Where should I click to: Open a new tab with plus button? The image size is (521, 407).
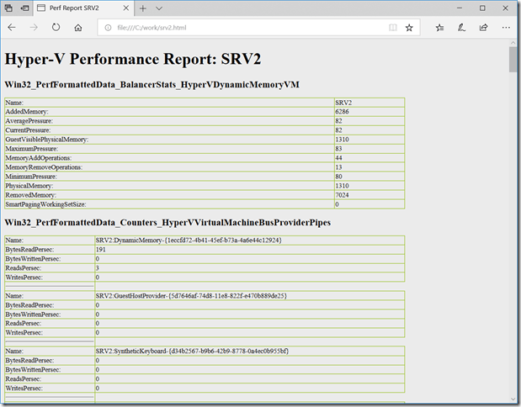(x=143, y=8)
